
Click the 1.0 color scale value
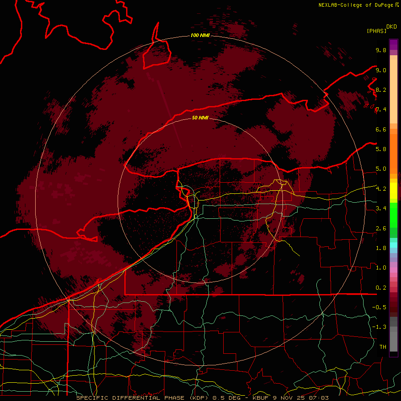pos(381,268)
